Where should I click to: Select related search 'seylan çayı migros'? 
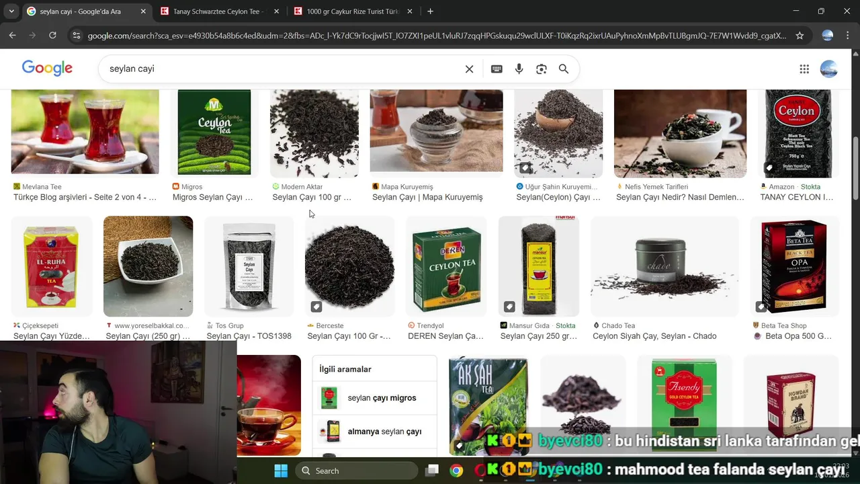click(374, 398)
